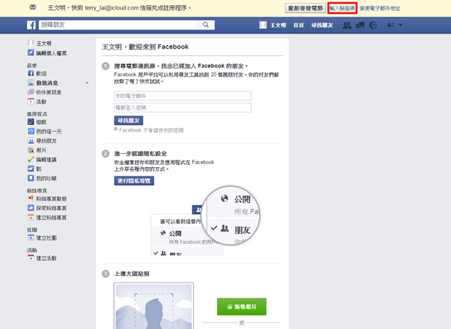
Task: Open 我的珍藏 in sidebar
Action: [x=42, y=179]
